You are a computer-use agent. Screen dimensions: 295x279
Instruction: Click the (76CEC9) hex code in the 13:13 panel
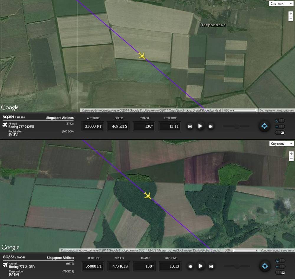pyautogui.click(x=68, y=271)
